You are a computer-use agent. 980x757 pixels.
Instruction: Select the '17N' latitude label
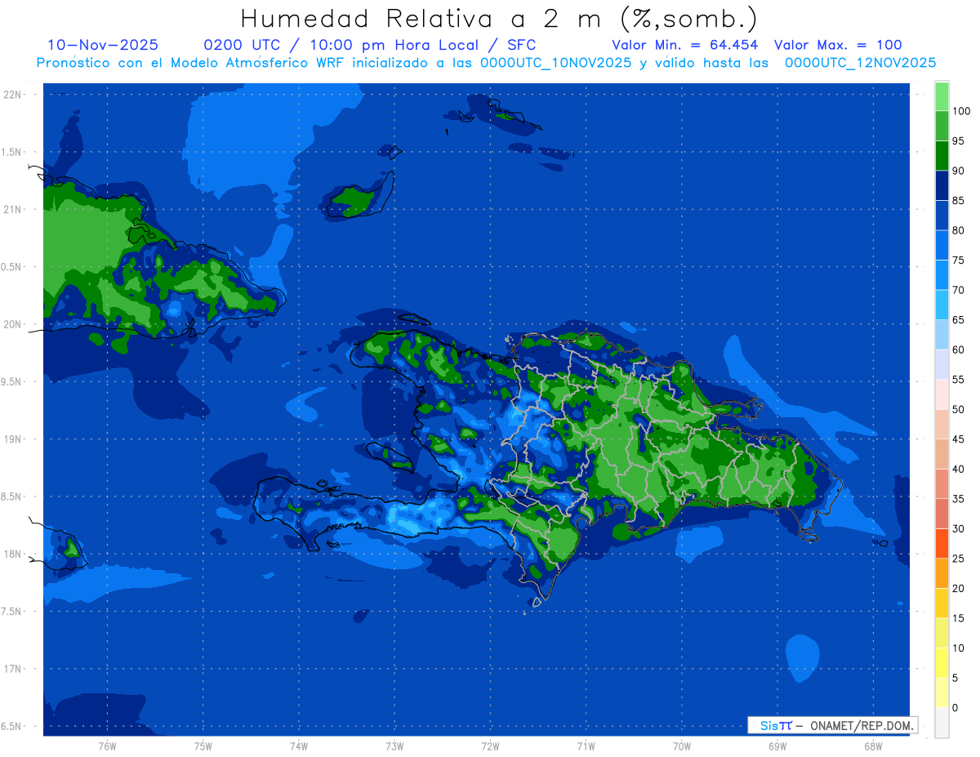[x=12, y=669]
